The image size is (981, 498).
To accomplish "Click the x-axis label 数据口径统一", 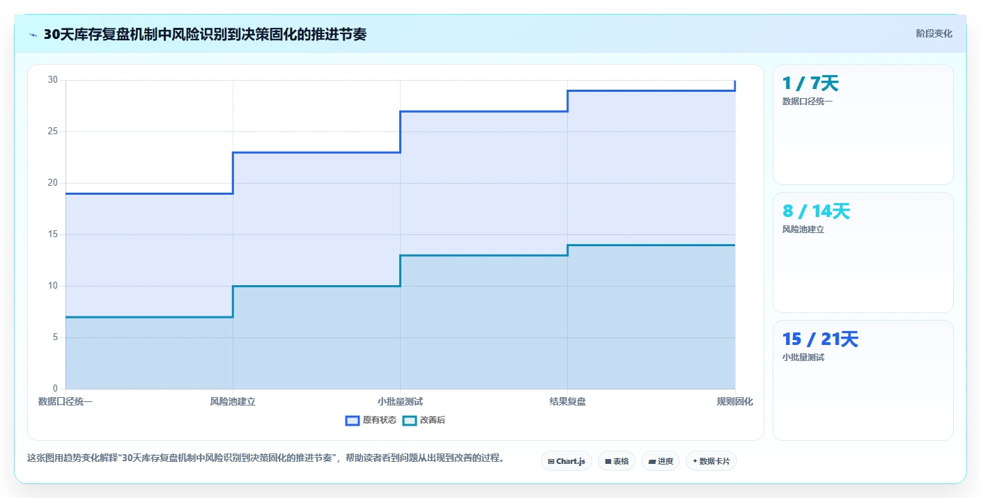I will [x=65, y=401].
